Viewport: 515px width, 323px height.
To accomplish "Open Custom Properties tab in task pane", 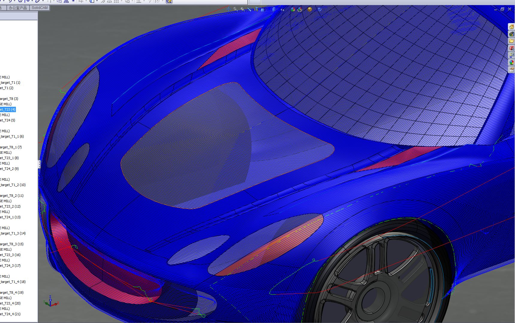I will click(511, 70).
